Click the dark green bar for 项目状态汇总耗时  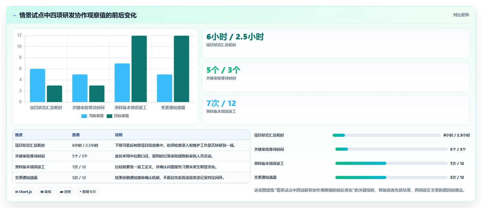tap(54, 94)
